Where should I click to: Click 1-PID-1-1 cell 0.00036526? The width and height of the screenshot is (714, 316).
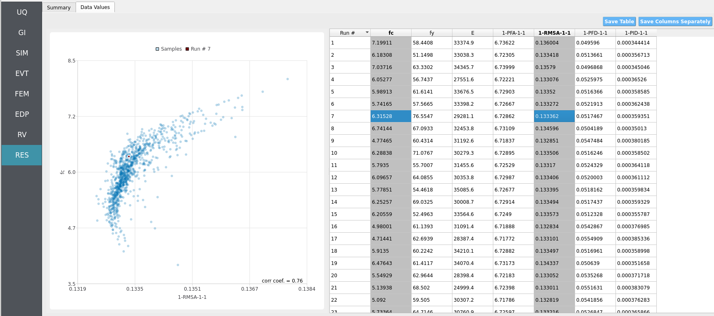click(636, 79)
